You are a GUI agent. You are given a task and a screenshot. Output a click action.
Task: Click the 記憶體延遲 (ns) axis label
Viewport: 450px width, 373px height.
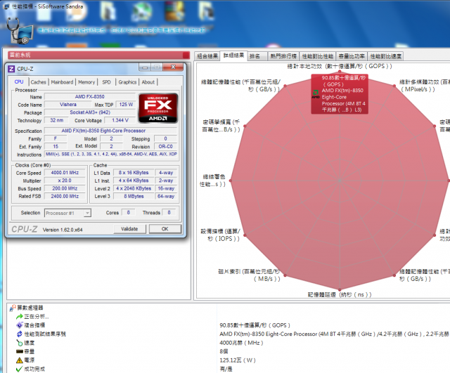click(x=340, y=295)
